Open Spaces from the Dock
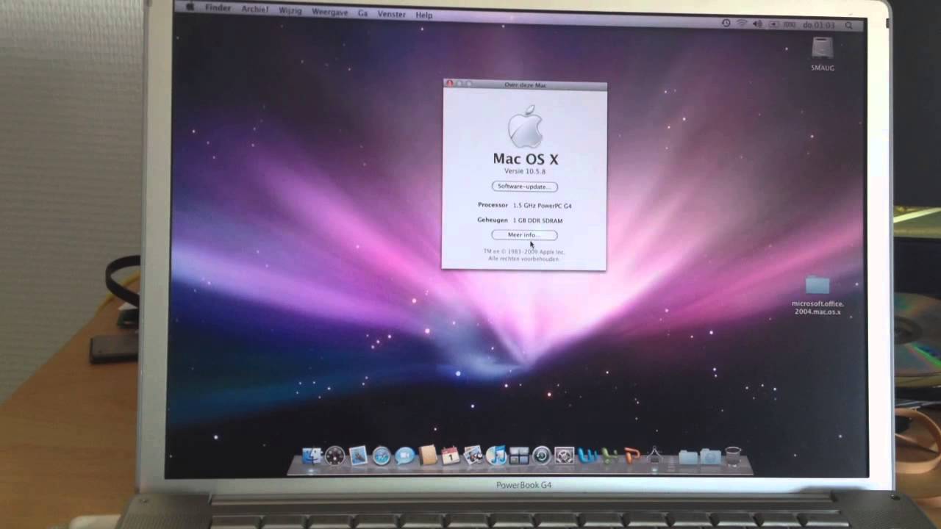 [519, 456]
